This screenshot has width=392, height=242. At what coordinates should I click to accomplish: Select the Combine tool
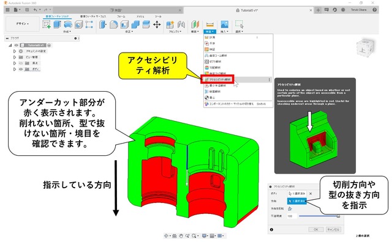135,24
